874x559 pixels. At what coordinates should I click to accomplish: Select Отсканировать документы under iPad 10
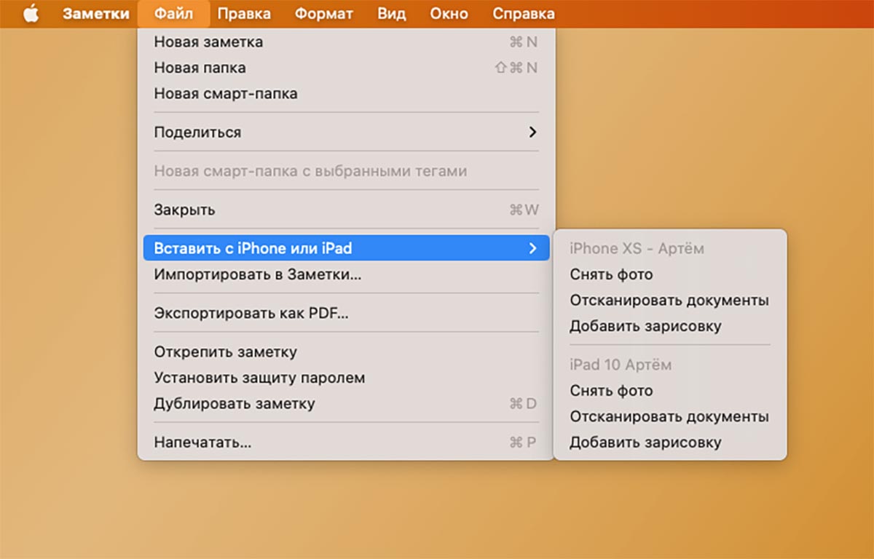point(670,416)
